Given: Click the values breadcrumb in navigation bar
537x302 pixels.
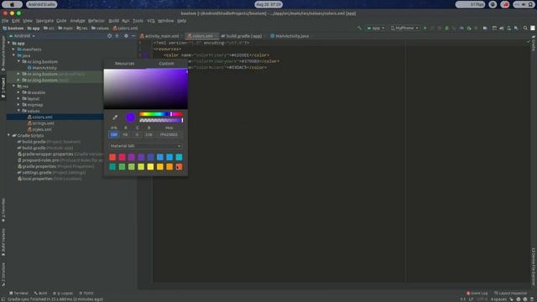Looking at the screenshot, I should coord(100,28).
